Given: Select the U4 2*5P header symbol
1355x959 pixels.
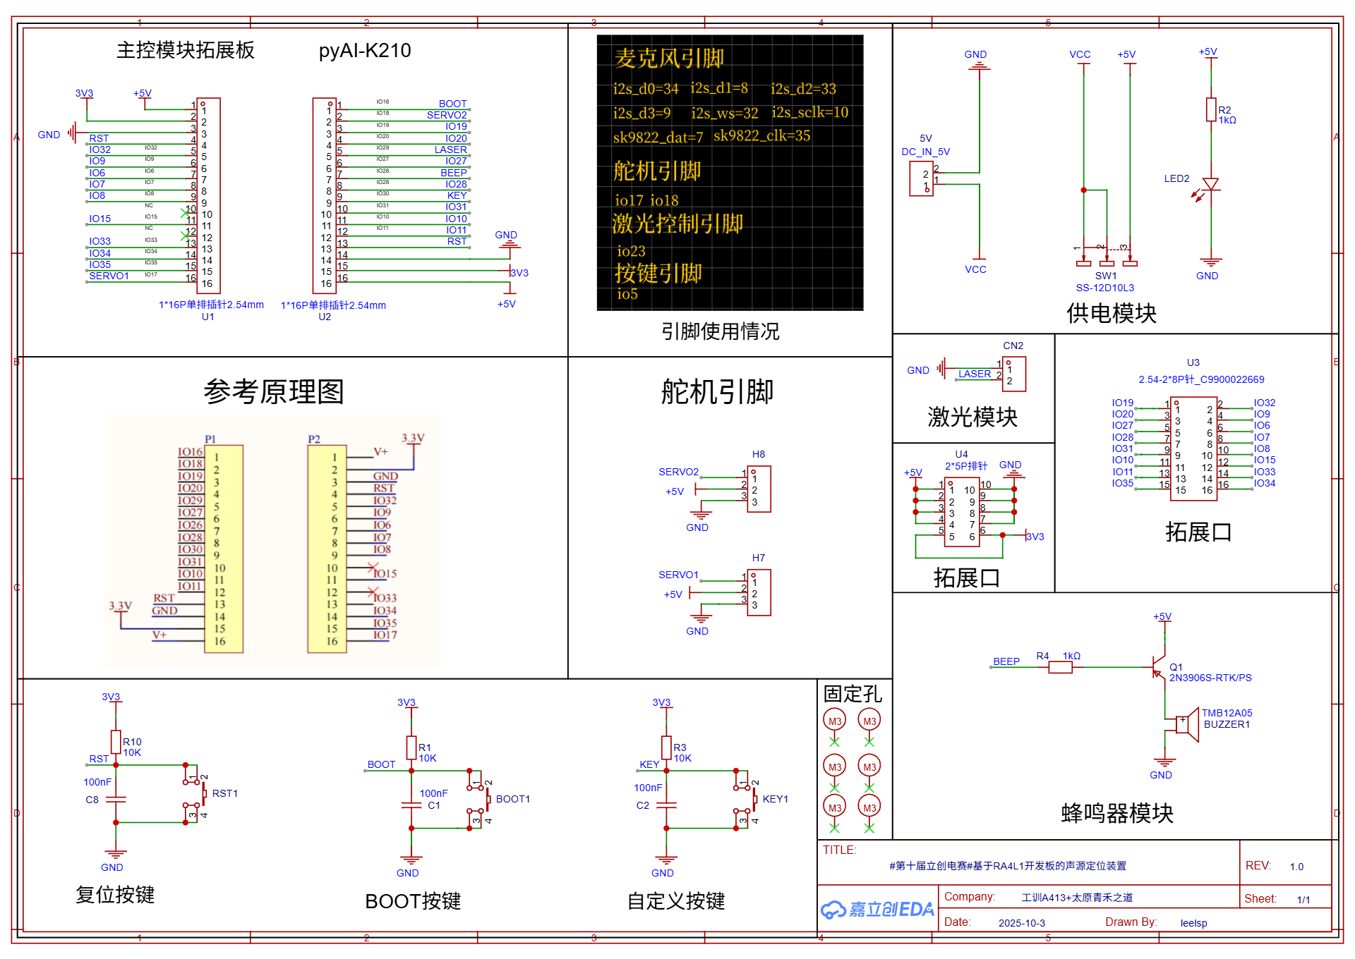Looking at the screenshot, I should click(x=963, y=512).
